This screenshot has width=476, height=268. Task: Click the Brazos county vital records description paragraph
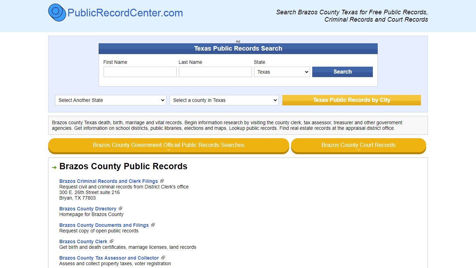227,125
